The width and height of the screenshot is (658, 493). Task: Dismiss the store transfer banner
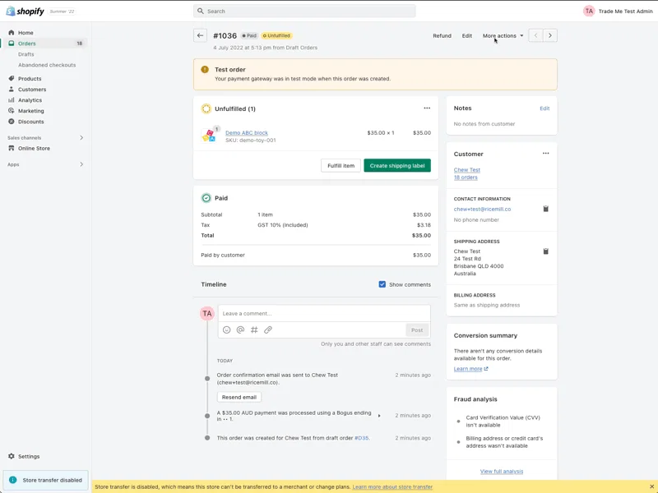[651, 486]
